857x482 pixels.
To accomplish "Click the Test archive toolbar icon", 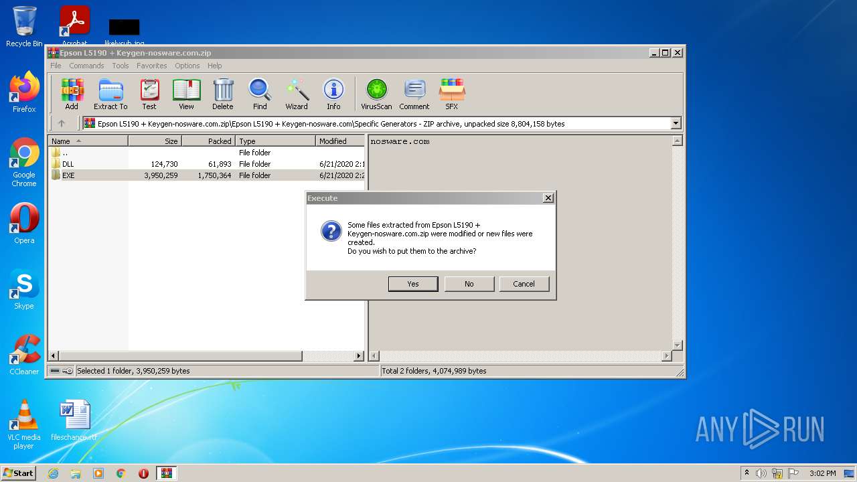I will pos(149,94).
